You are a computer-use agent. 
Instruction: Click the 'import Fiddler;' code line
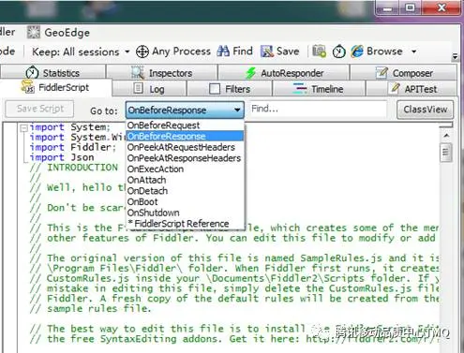[72, 147]
